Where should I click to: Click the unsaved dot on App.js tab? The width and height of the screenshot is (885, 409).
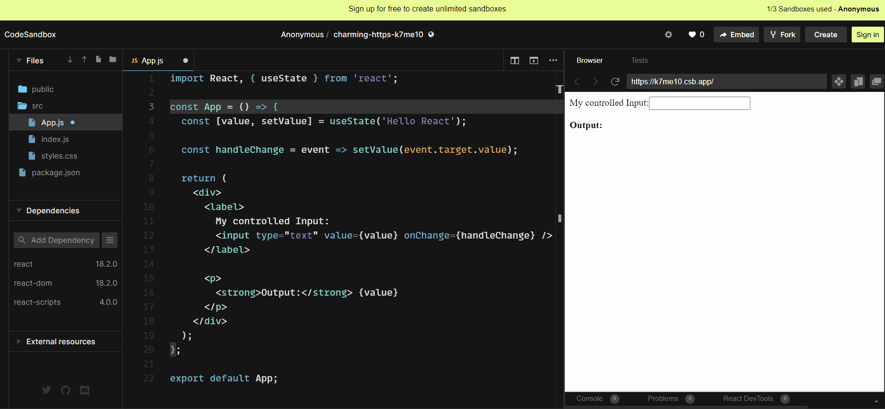click(186, 60)
